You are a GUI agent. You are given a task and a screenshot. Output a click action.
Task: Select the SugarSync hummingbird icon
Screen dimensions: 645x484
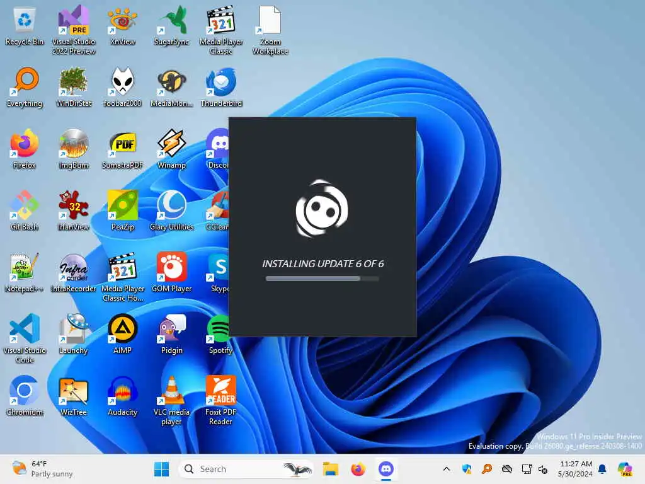coord(171,25)
